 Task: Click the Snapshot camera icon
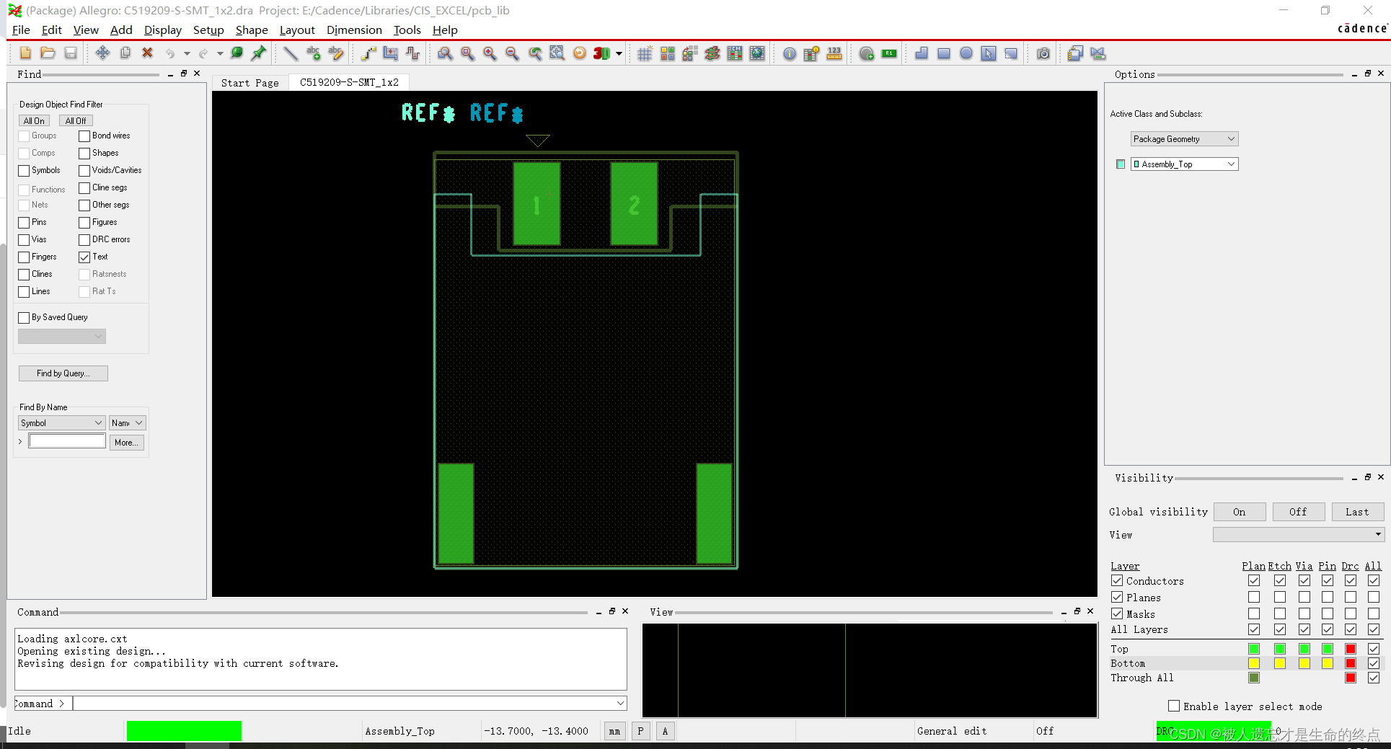[x=1043, y=53]
